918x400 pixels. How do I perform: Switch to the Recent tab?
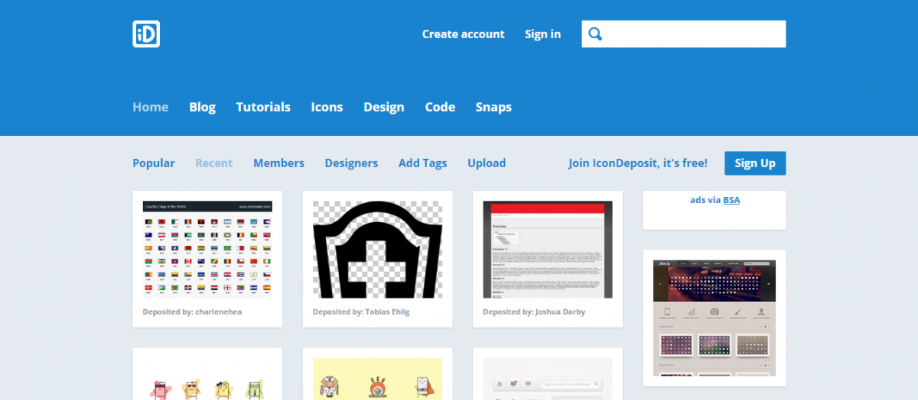[x=214, y=163]
